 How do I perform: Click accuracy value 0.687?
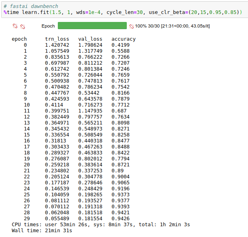(119, 111)
